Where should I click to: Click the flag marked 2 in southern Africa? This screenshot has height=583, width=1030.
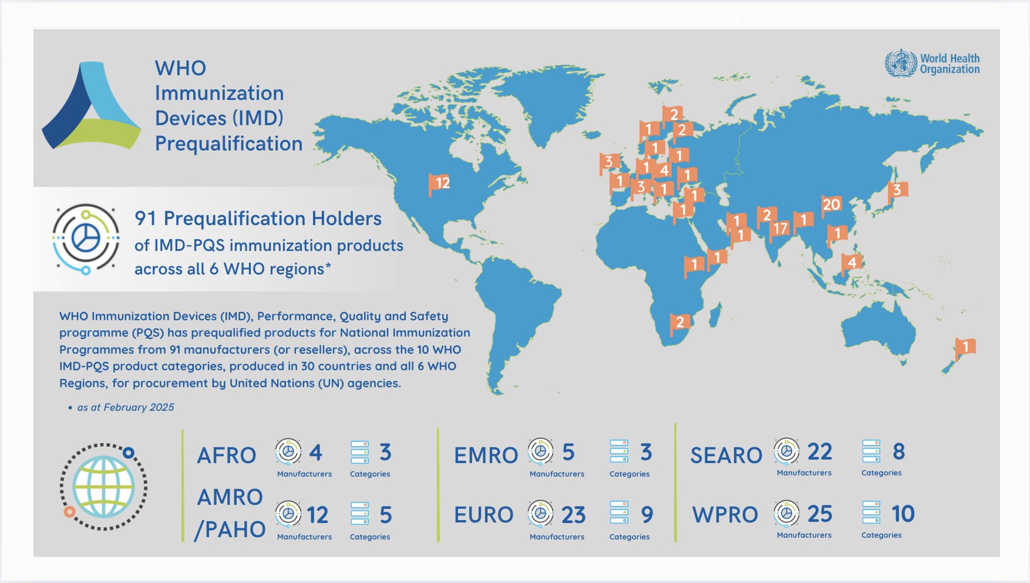681,321
